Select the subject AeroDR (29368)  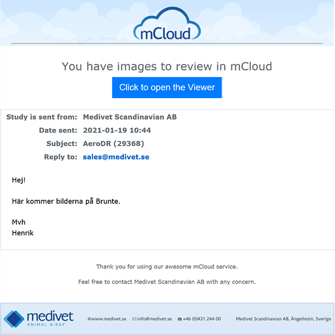114,144
